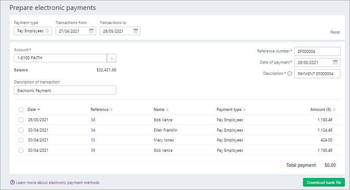Click the Reset link
The width and height of the screenshot is (350, 190).
[335, 32]
